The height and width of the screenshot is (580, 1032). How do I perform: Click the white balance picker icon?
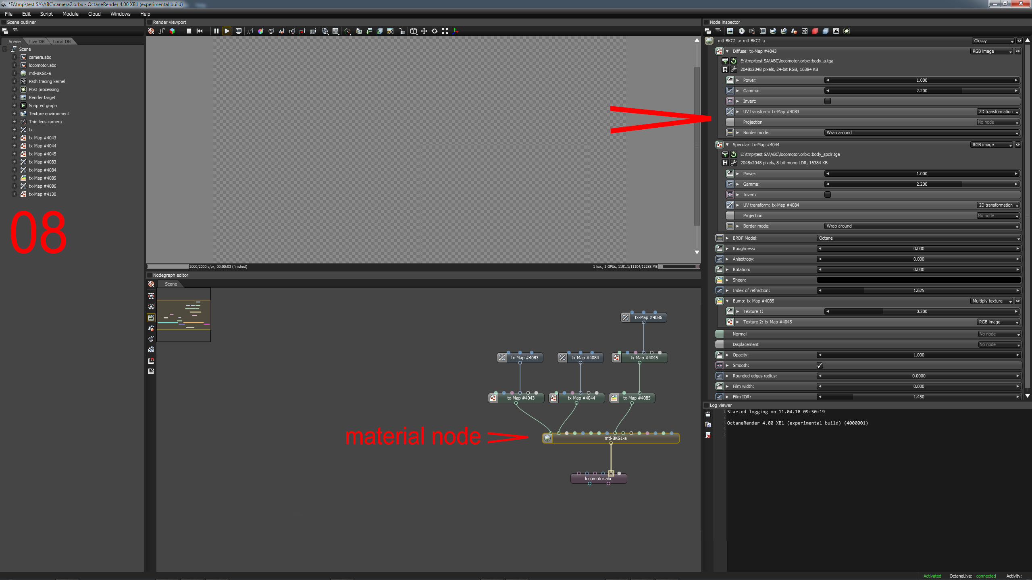pyautogui.click(x=260, y=31)
